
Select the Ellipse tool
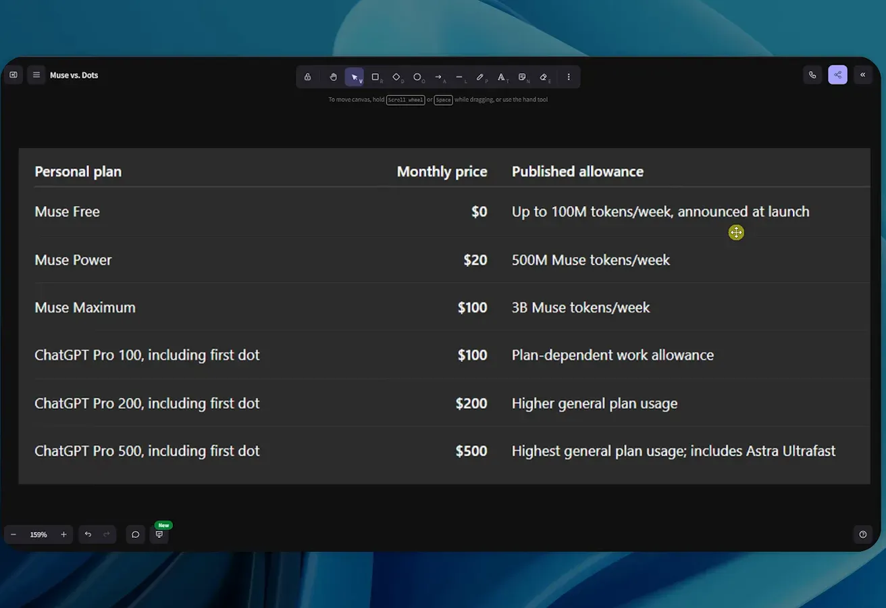pos(417,77)
